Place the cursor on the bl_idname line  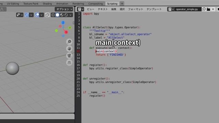[x=120, y=34]
